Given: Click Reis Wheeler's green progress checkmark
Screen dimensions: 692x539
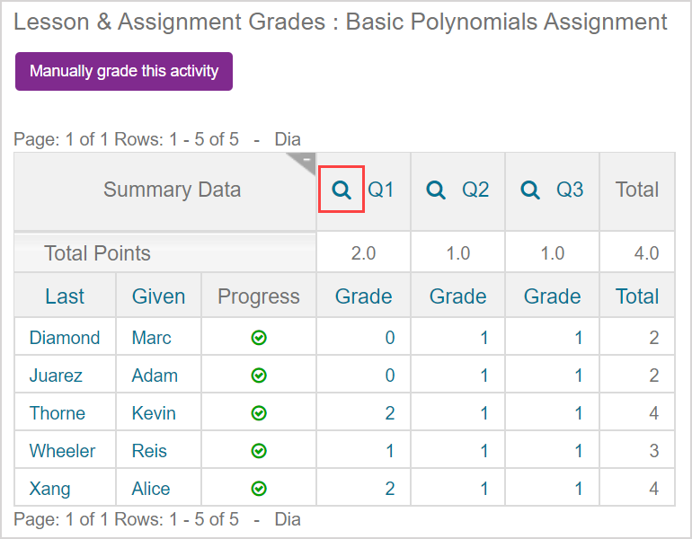Looking at the screenshot, I should point(259,451).
